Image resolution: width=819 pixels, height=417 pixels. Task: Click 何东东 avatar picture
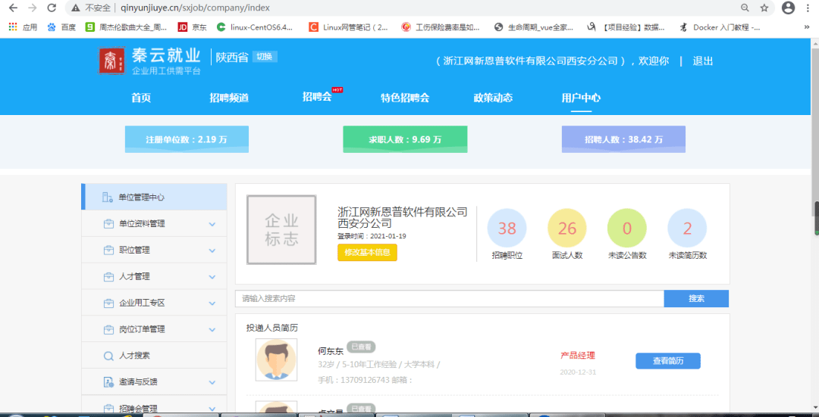point(276,359)
